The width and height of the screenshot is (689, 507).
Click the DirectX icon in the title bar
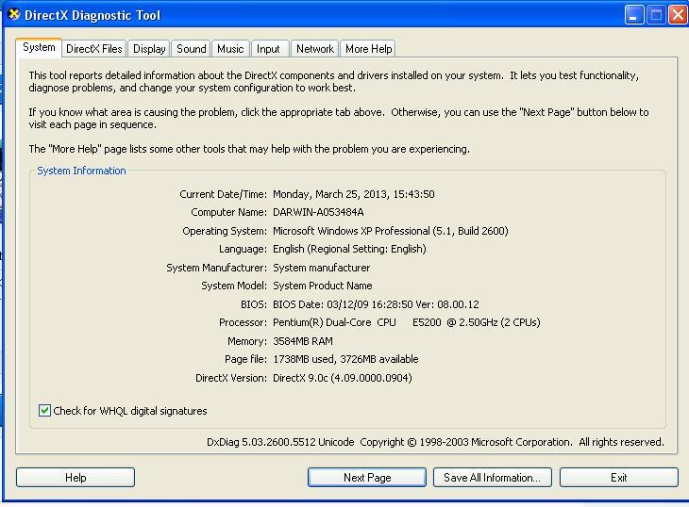point(14,14)
